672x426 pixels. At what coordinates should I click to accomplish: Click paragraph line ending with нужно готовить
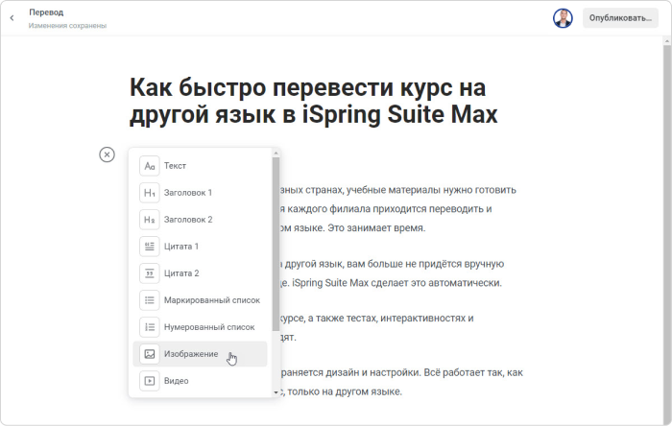[398, 190]
